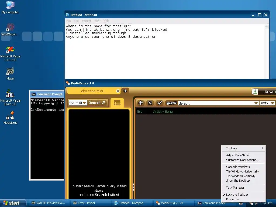Screen dimensions: 276x207
Task: Open Task Manager from the context menu
Action: (243, 188)
